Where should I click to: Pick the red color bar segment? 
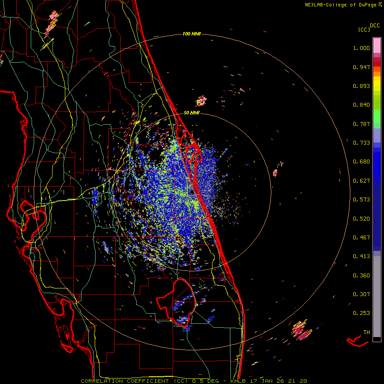[x=377, y=64]
